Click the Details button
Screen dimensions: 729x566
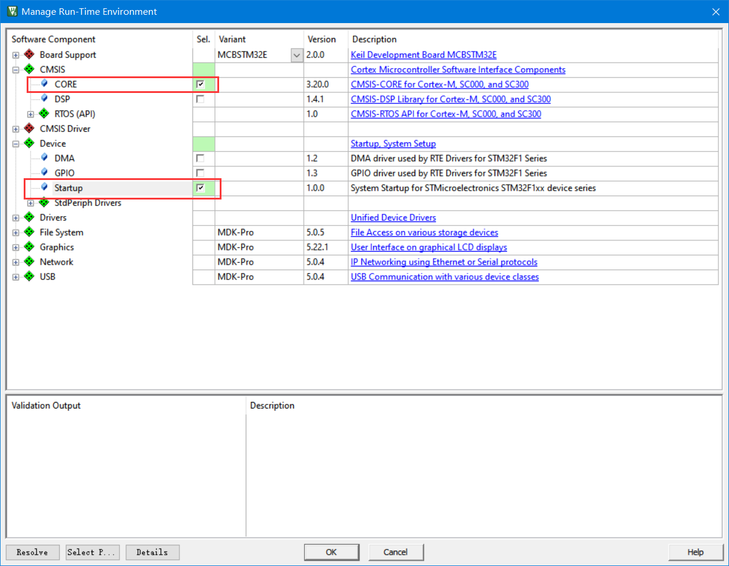point(152,552)
